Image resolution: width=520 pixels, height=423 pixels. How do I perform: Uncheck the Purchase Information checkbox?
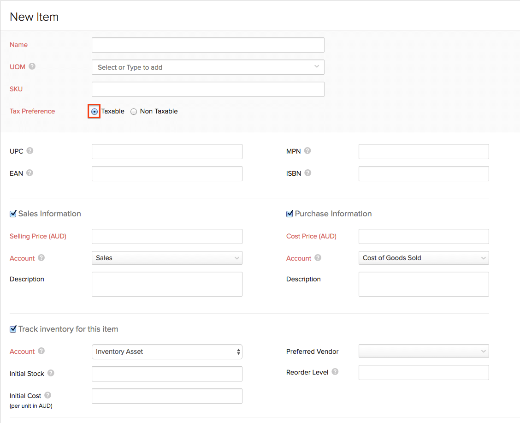[290, 214]
